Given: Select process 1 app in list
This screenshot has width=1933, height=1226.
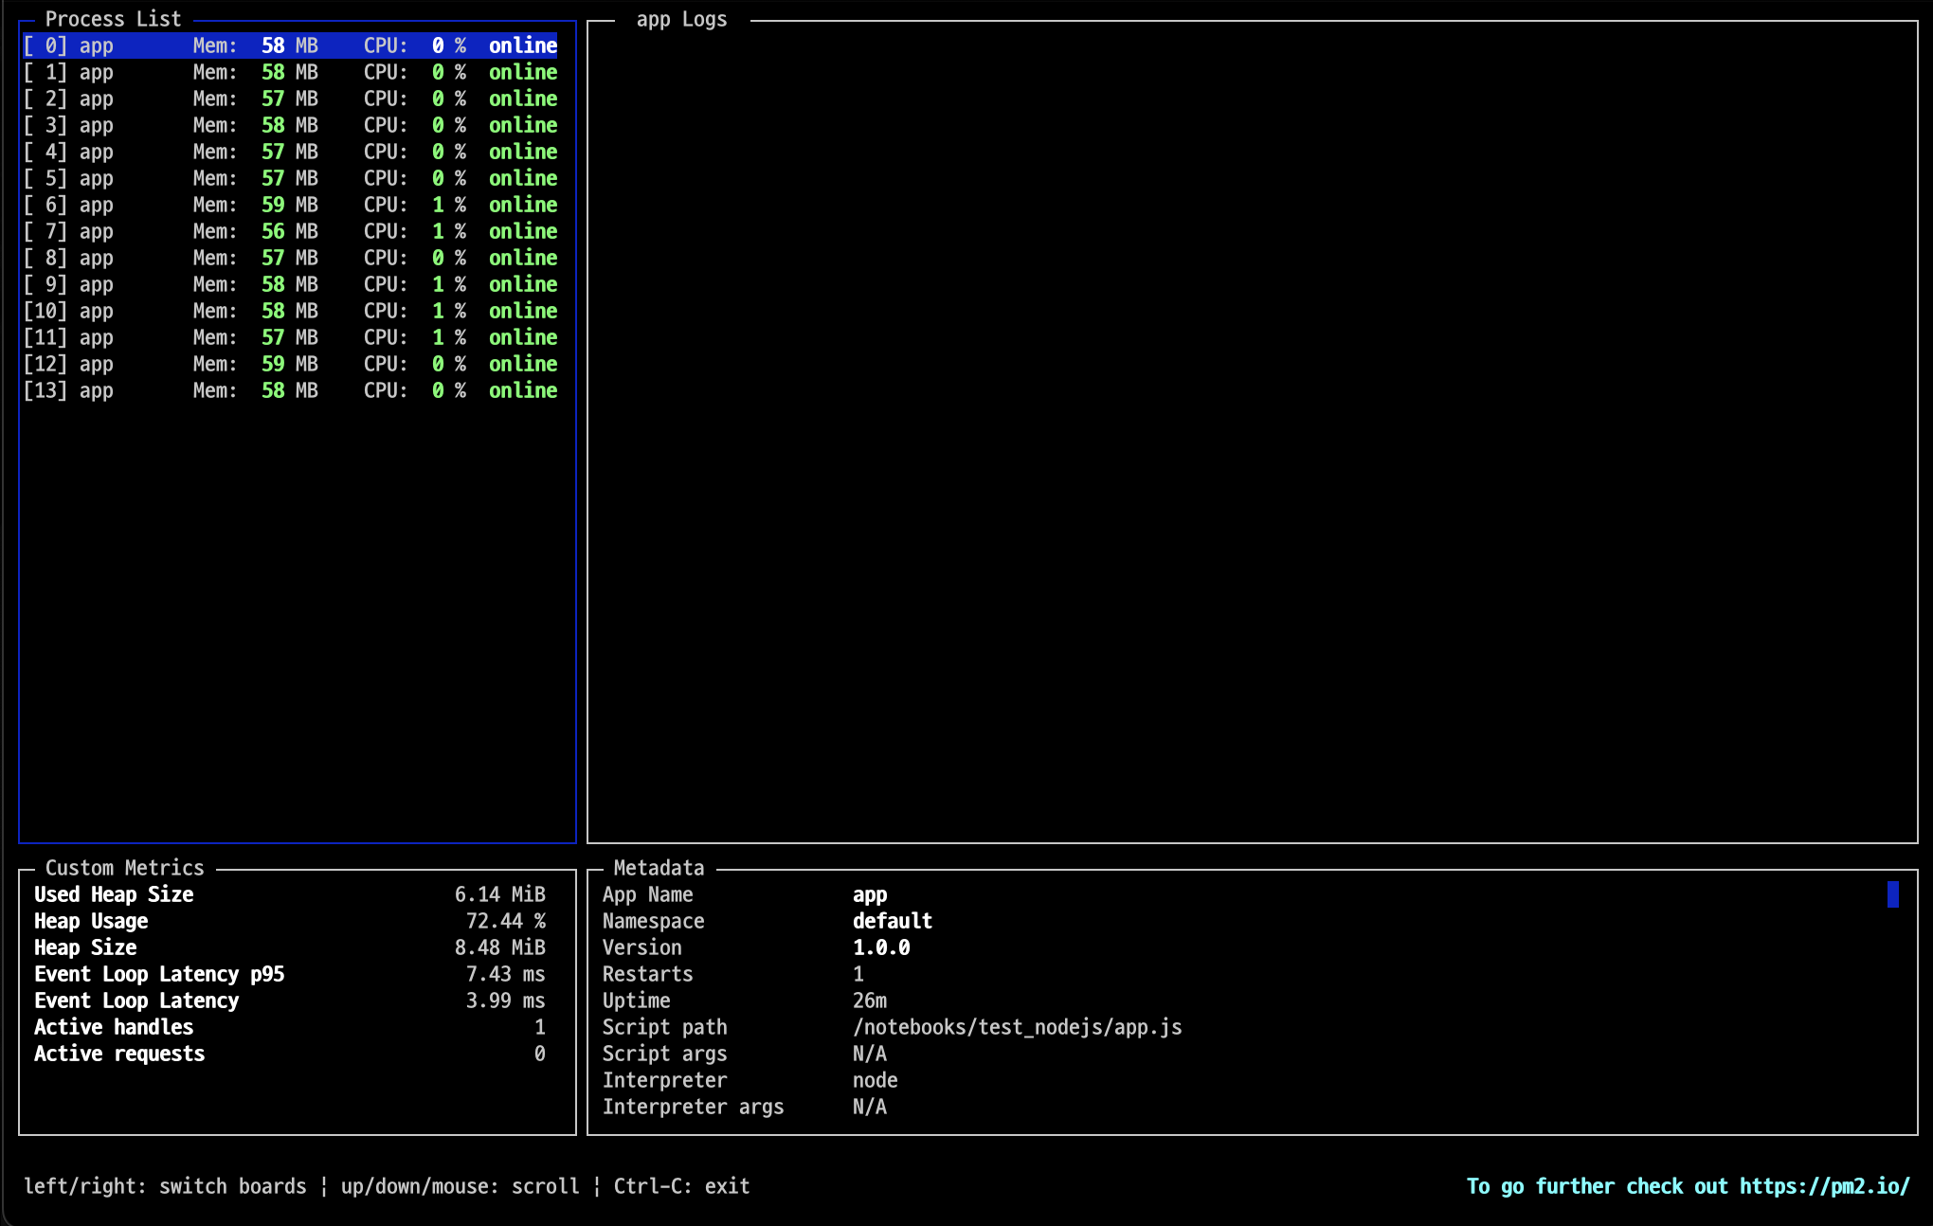Looking at the screenshot, I should click(x=289, y=72).
